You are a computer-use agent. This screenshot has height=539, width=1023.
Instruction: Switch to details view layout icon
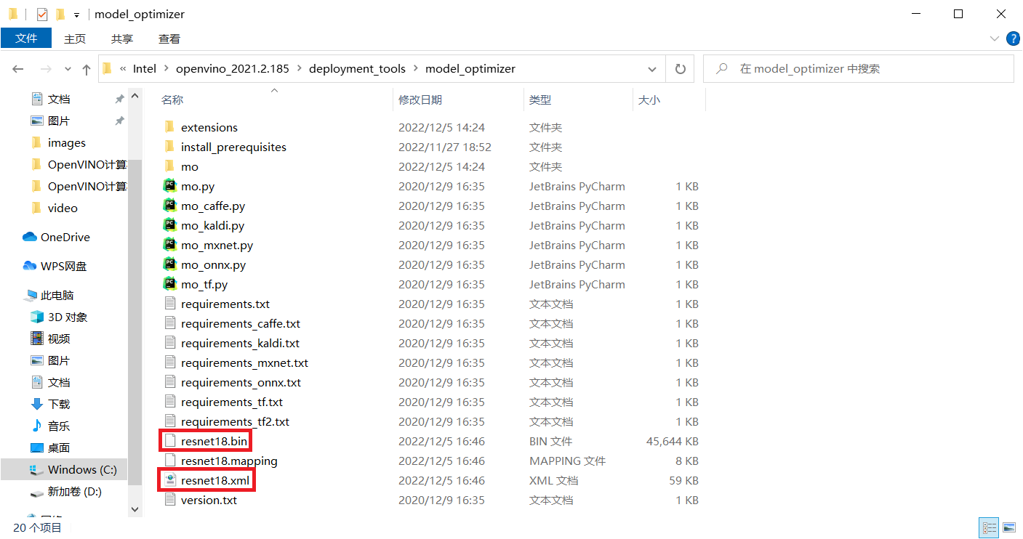click(989, 527)
